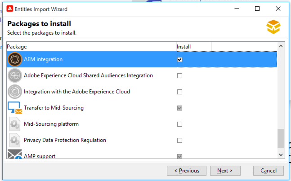Click the Adobe logo in title bar
291x181 pixels.
tap(9, 9)
